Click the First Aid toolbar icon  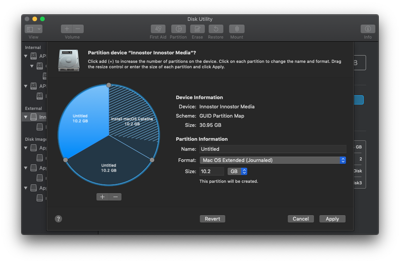(158, 29)
